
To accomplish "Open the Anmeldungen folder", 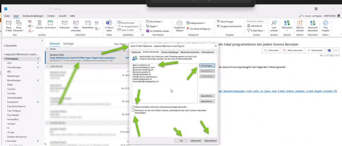I will pyautogui.click(x=14, y=68).
